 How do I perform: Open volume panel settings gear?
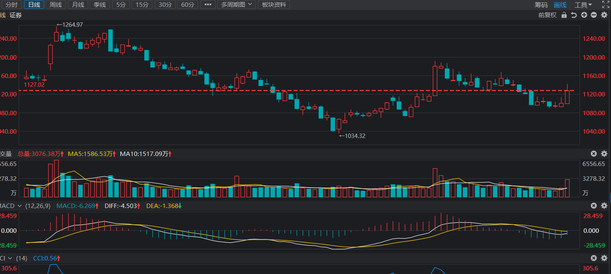(x=604, y=154)
